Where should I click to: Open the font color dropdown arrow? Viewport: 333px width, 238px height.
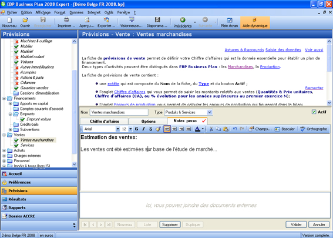(x=203, y=129)
